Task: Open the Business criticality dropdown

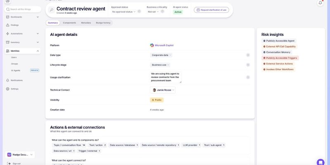Action: pyautogui.click(x=153, y=12)
